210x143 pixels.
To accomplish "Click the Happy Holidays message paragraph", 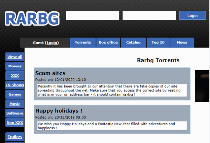I will [x=112, y=126].
